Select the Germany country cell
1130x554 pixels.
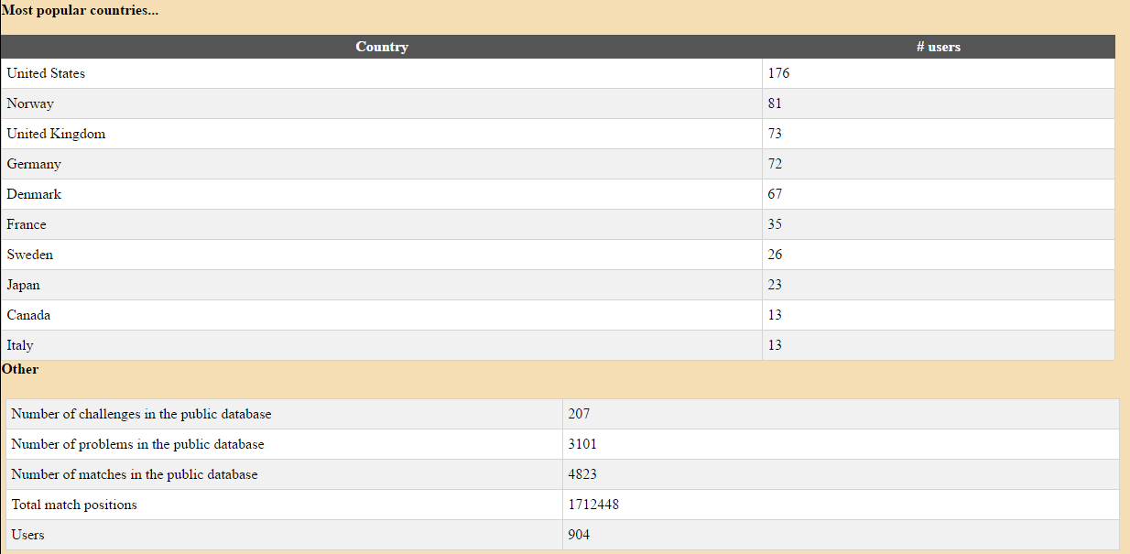pyautogui.click(x=382, y=164)
